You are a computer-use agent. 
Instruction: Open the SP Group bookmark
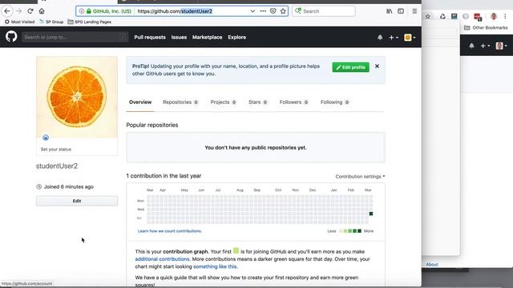point(51,22)
